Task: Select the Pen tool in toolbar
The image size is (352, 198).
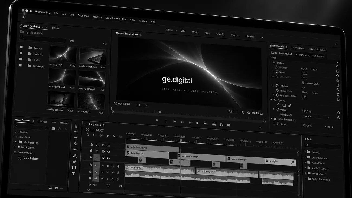Action: (75, 156)
